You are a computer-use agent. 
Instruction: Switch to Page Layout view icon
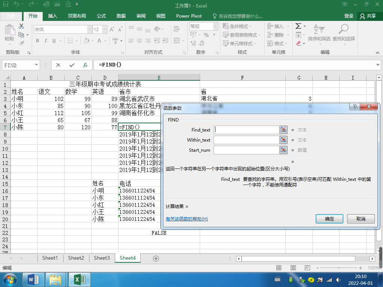pyautogui.click(x=293, y=268)
